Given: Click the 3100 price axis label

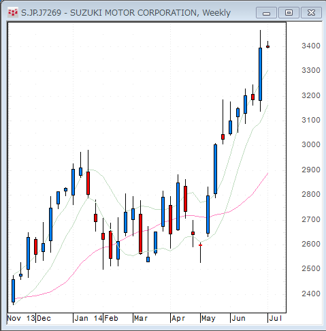Looking at the screenshot, I should (311, 120).
